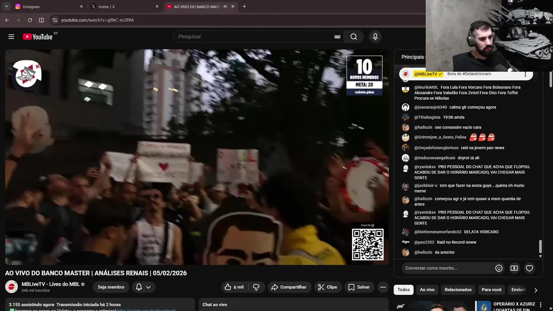Open notification bell dropdown
This screenshot has width=553, height=311.
click(x=143, y=287)
